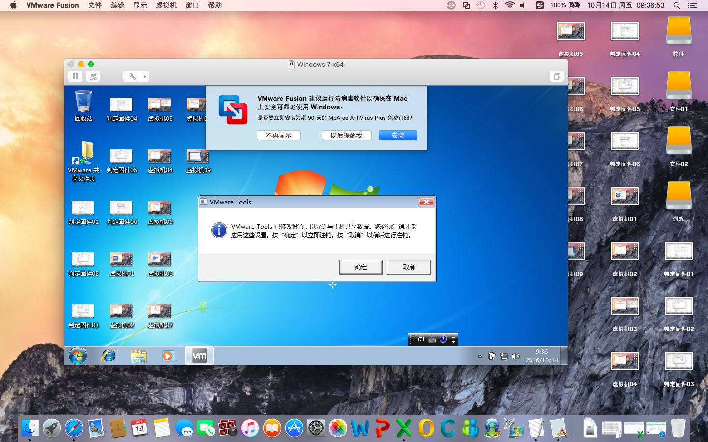708x442 pixels.
Task: Click the network icon in Windows tray
Action: click(x=503, y=356)
